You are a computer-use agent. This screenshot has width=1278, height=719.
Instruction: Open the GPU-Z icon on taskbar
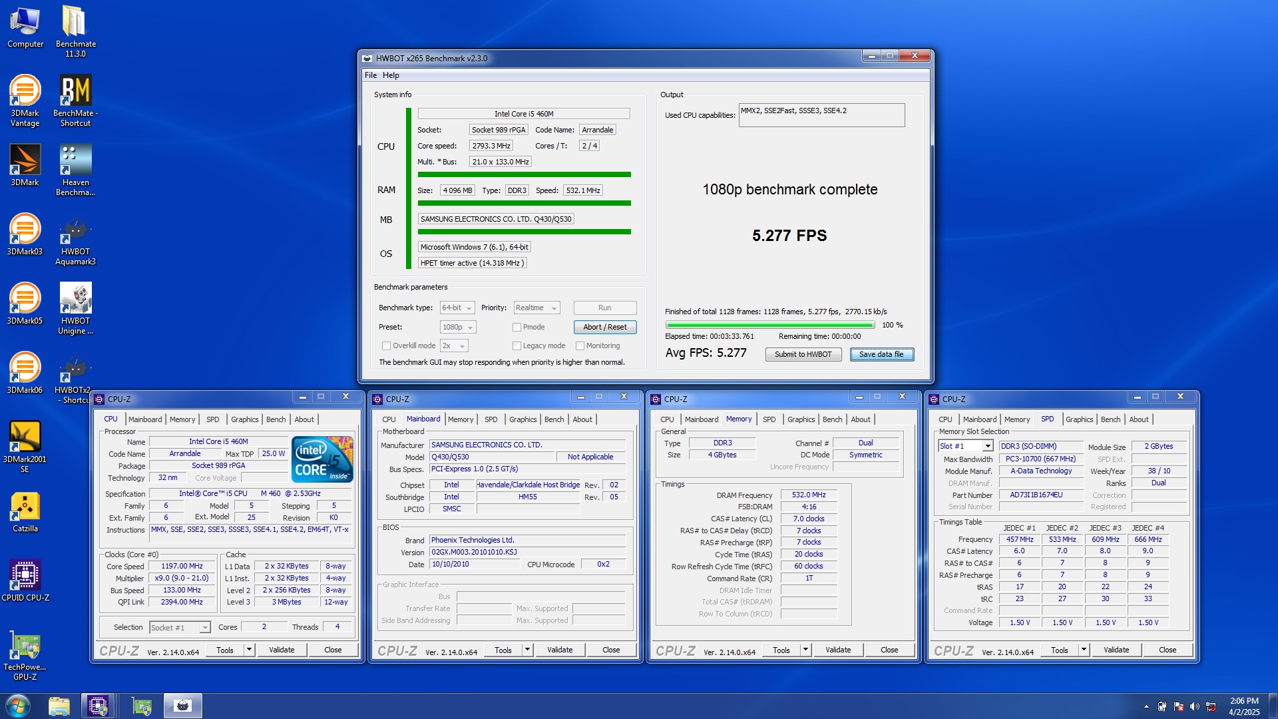tap(142, 706)
